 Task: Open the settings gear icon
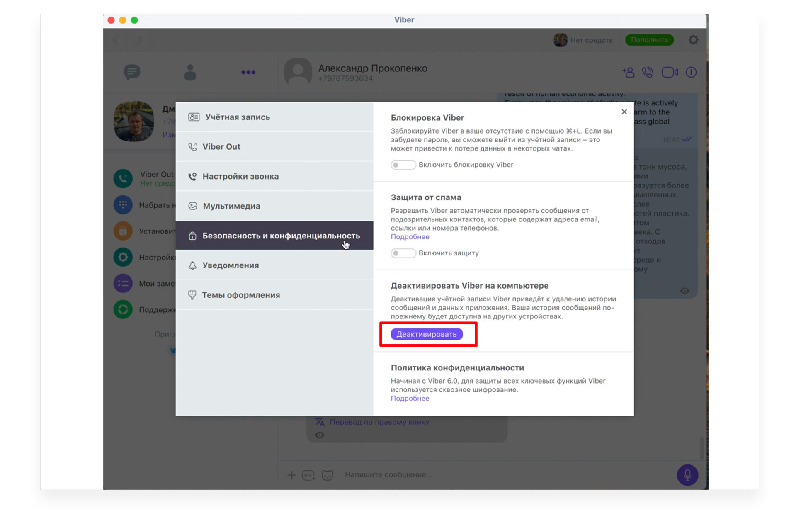693,40
